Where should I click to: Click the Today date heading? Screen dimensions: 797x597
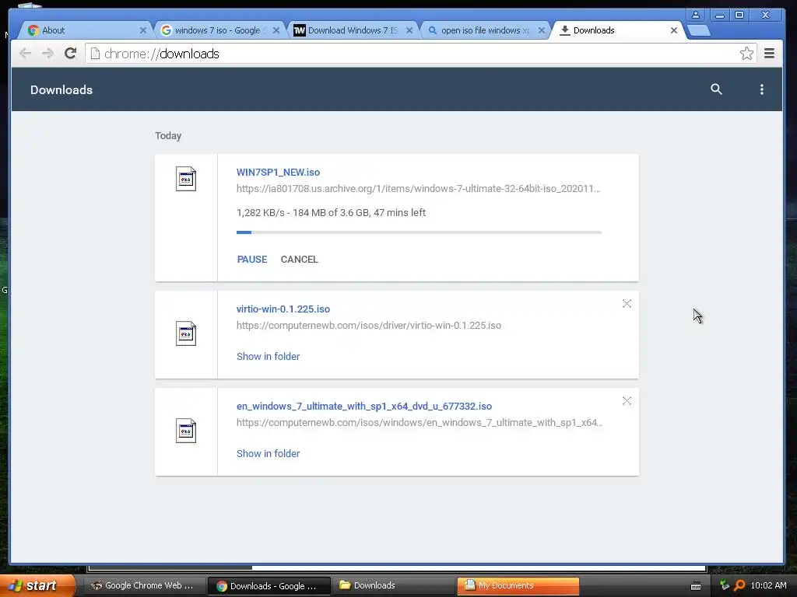point(168,135)
